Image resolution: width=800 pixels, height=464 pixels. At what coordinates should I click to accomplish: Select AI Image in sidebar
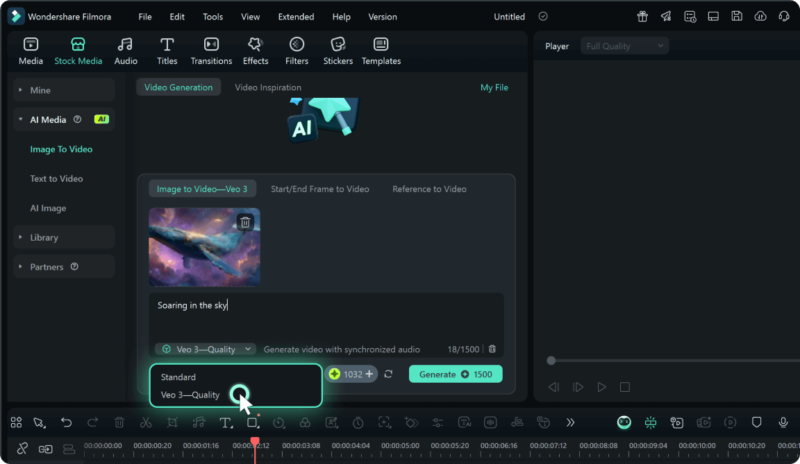pos(48,208)
